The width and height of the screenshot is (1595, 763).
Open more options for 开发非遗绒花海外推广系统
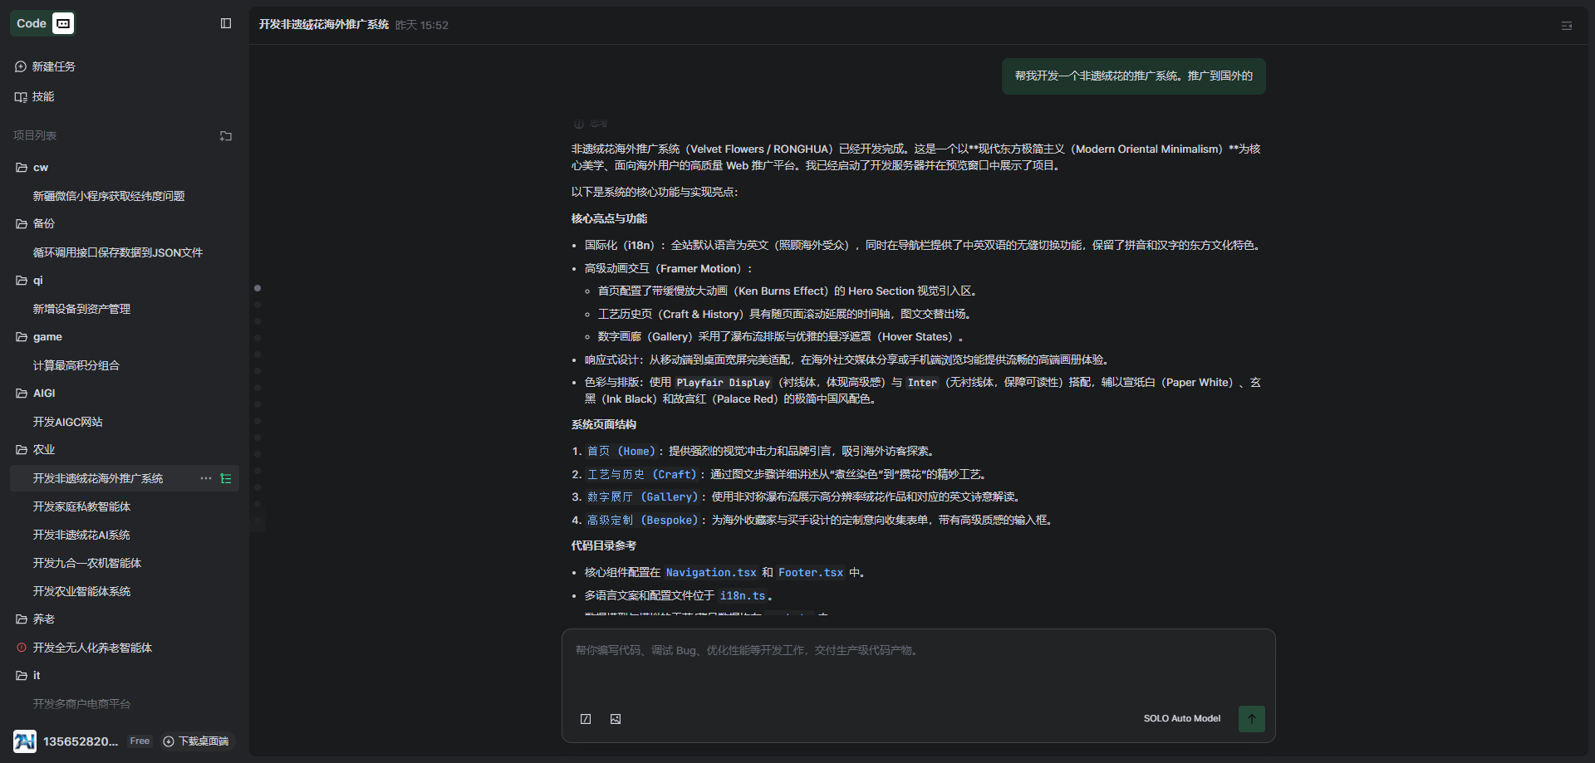[205, 478]
